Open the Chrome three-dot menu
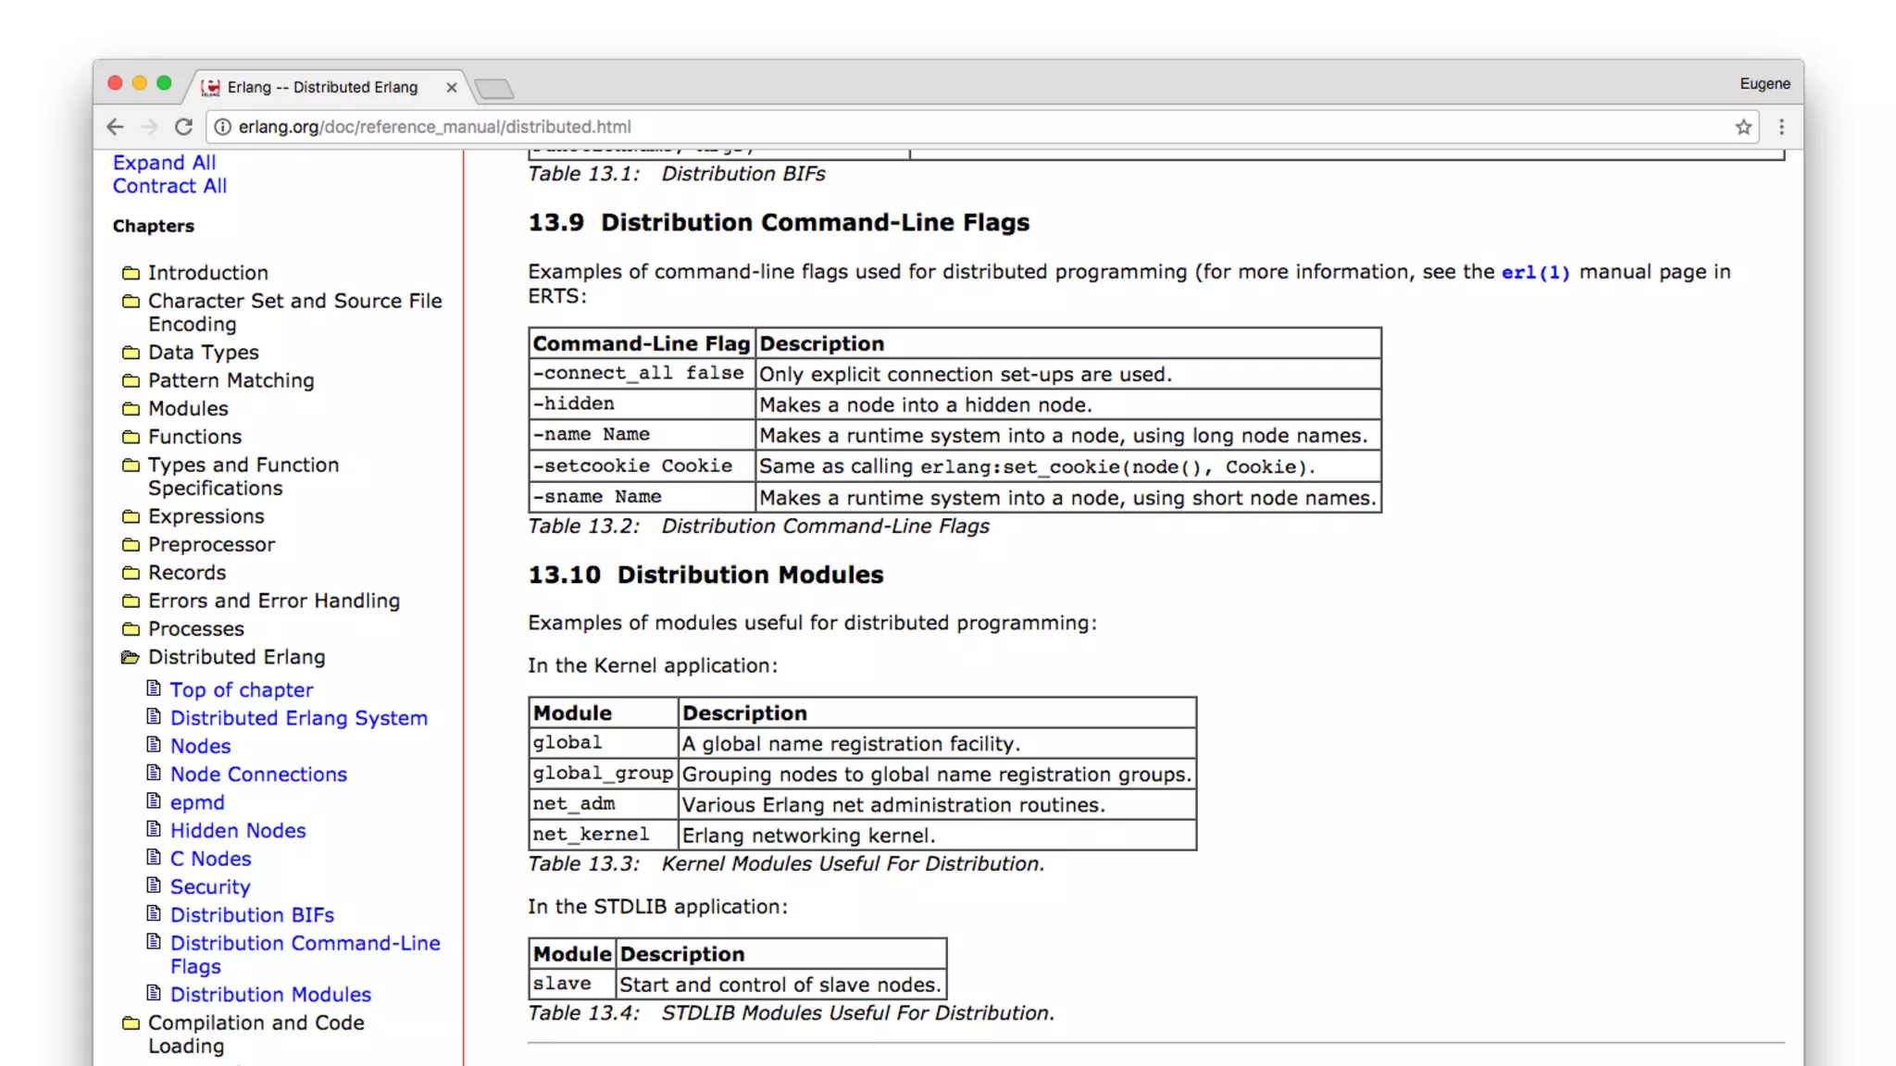 tap(1781, 127)
